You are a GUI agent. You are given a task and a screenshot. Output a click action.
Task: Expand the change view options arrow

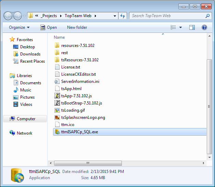tap(181, 27)
